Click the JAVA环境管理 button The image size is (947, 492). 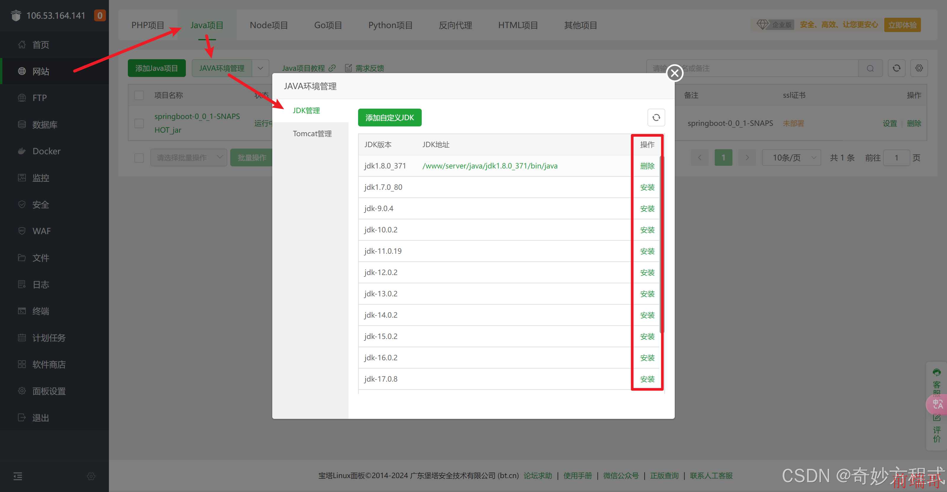pos(222,68)
